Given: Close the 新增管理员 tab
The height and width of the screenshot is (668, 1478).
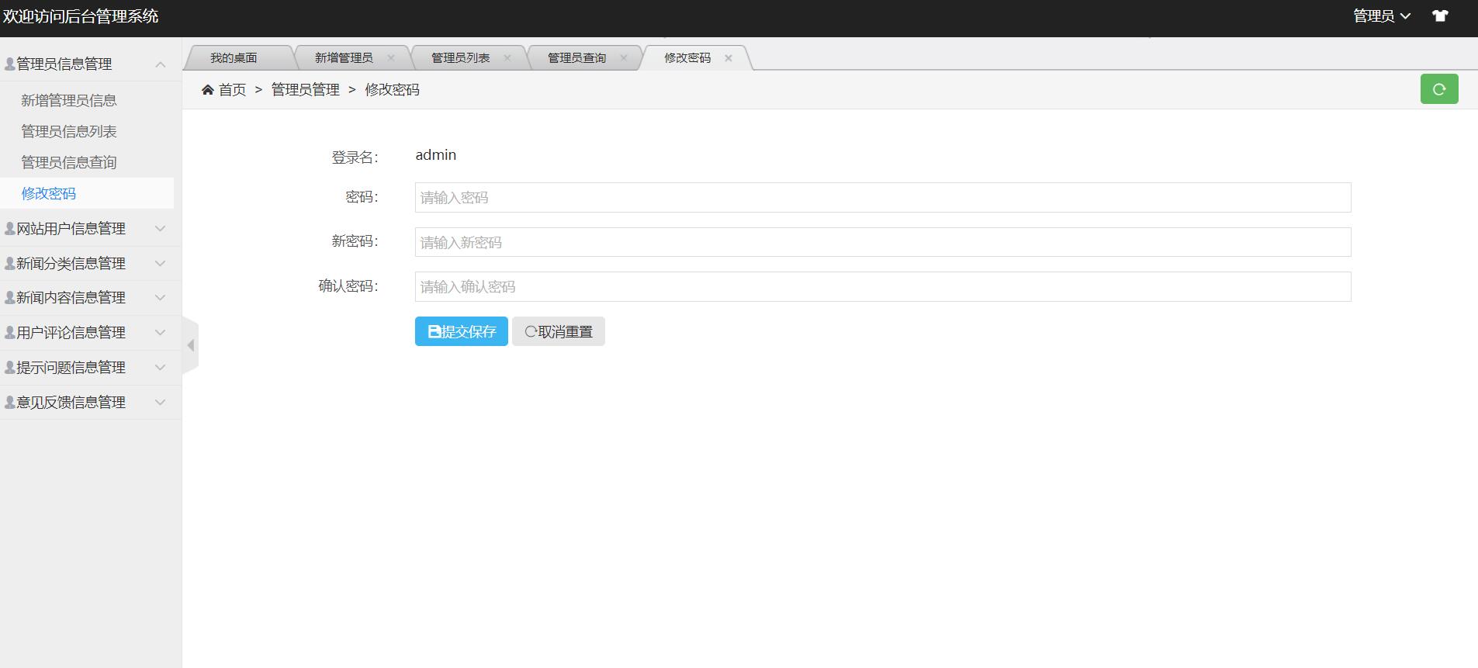Looking at the screenshot, I should pos(391,58).
